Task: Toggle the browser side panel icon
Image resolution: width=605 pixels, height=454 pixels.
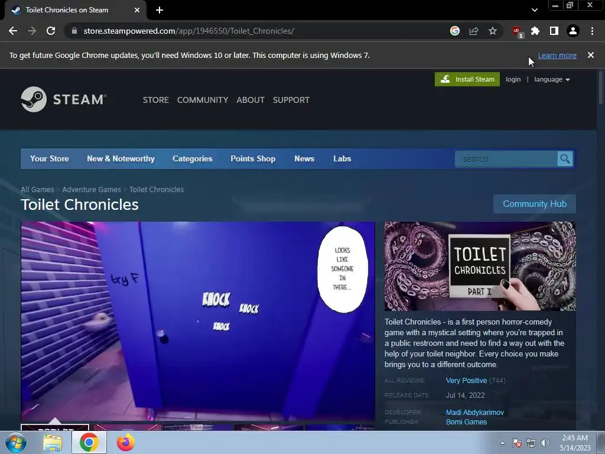Action: (554, 31)
